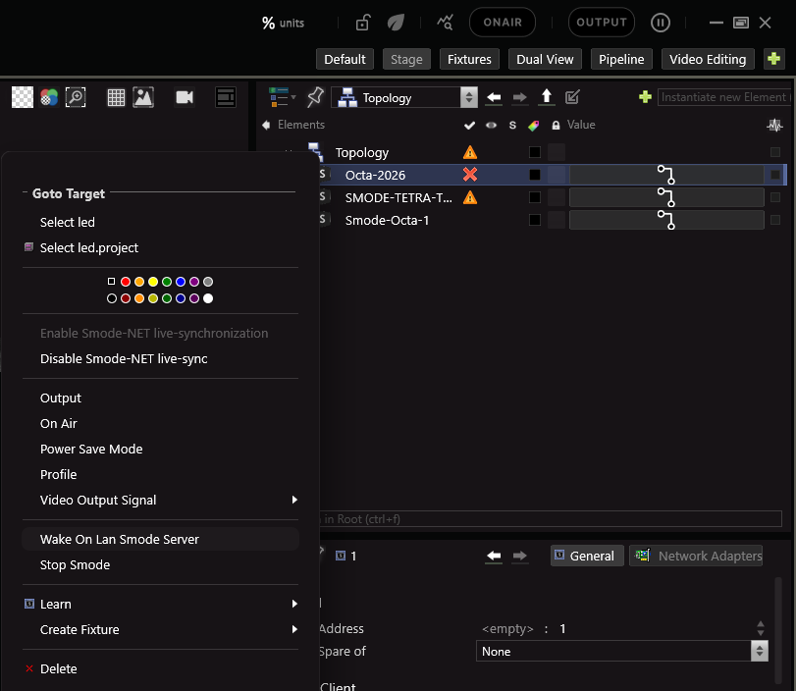Click the pin icon beside the Topology selector
Image resolution: width=796 pixels, height=691 pixels.
pyautogui.click(x=315, y=97)
